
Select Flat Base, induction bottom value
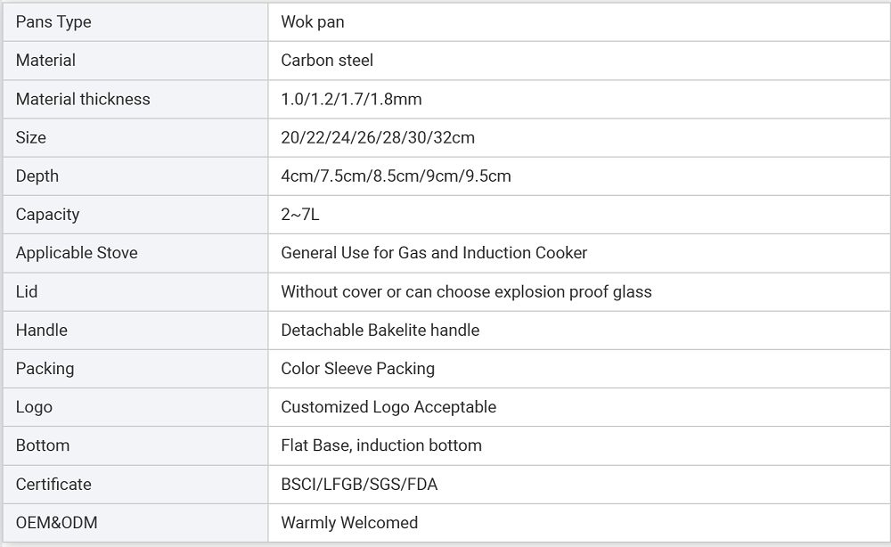tap(381, 445)
